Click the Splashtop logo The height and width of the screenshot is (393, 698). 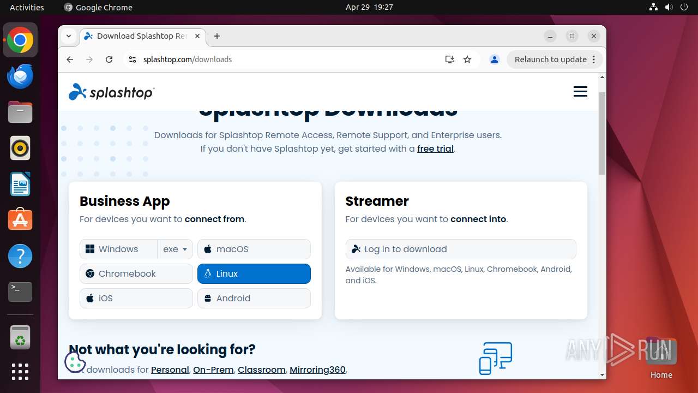tap(111, 92)
